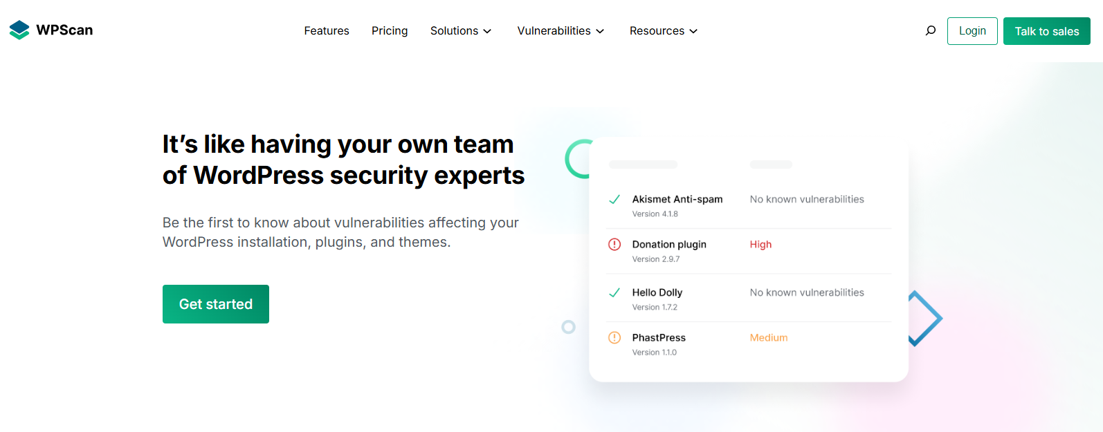Select the PhastPress plugin name

[x=659, y=337]
